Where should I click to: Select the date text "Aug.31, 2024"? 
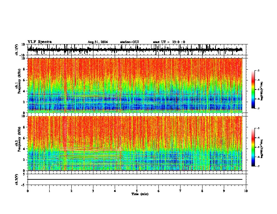(x=98, y=42)
